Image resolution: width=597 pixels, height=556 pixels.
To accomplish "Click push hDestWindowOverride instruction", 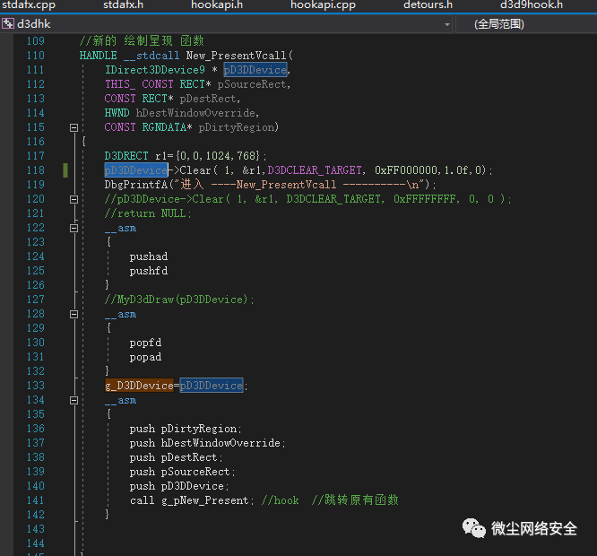I will (207, 443).
